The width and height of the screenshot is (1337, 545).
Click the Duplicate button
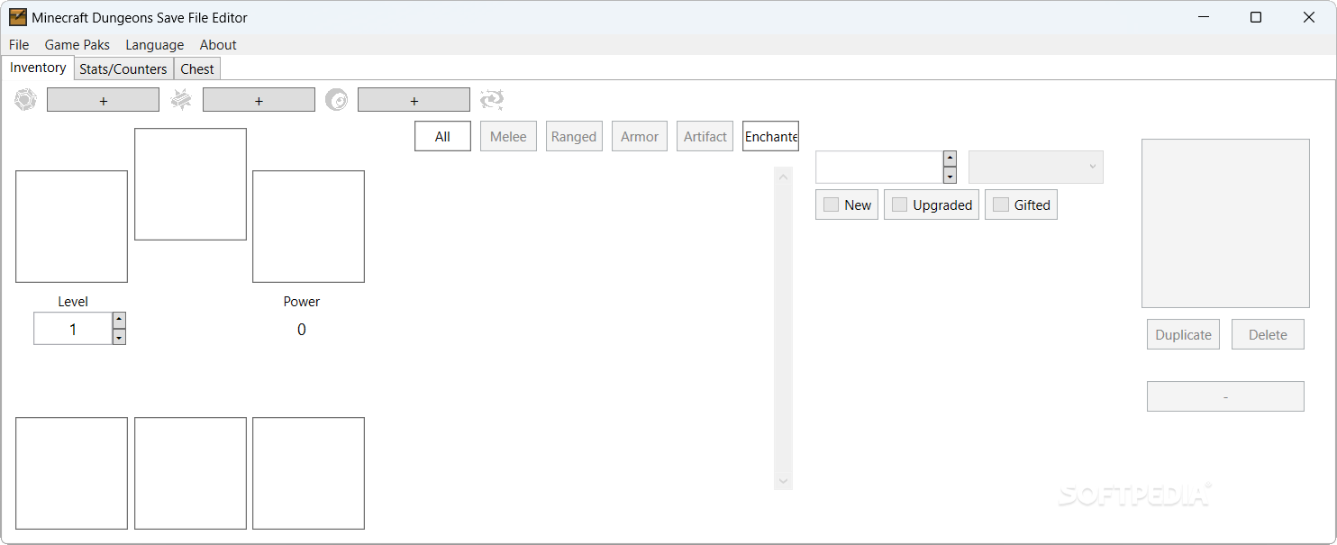click(1183, 334)
